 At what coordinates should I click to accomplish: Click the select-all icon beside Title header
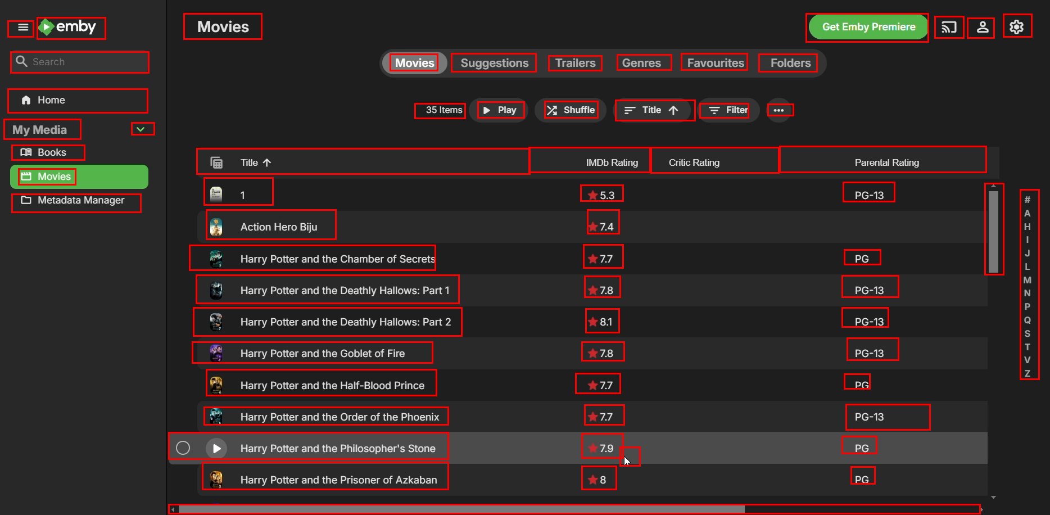216,162
